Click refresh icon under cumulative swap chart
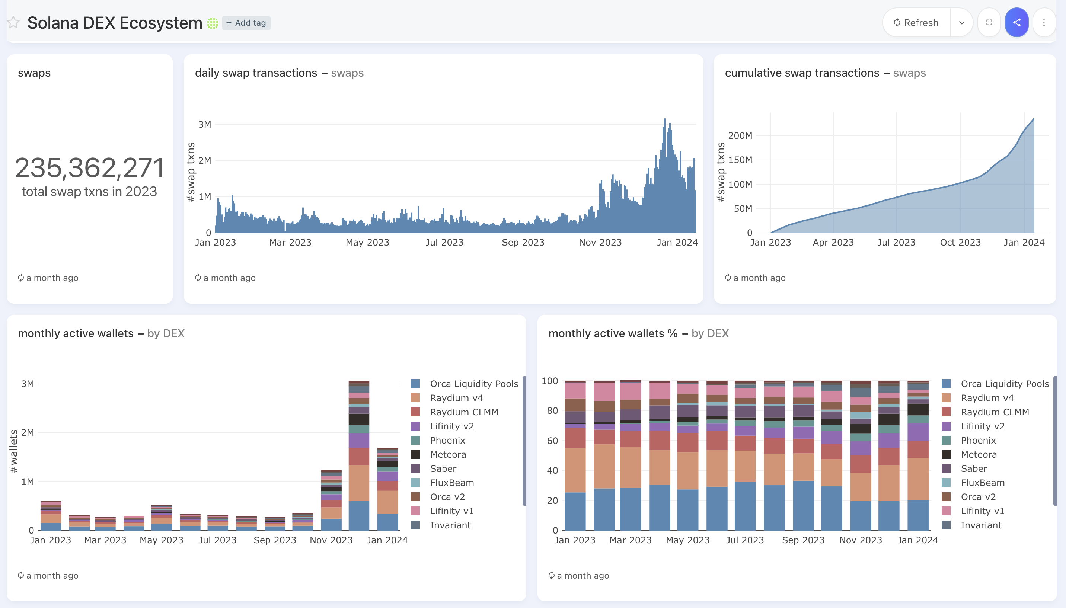This screenshot has width=1066, height=608. tap(728, 278)
